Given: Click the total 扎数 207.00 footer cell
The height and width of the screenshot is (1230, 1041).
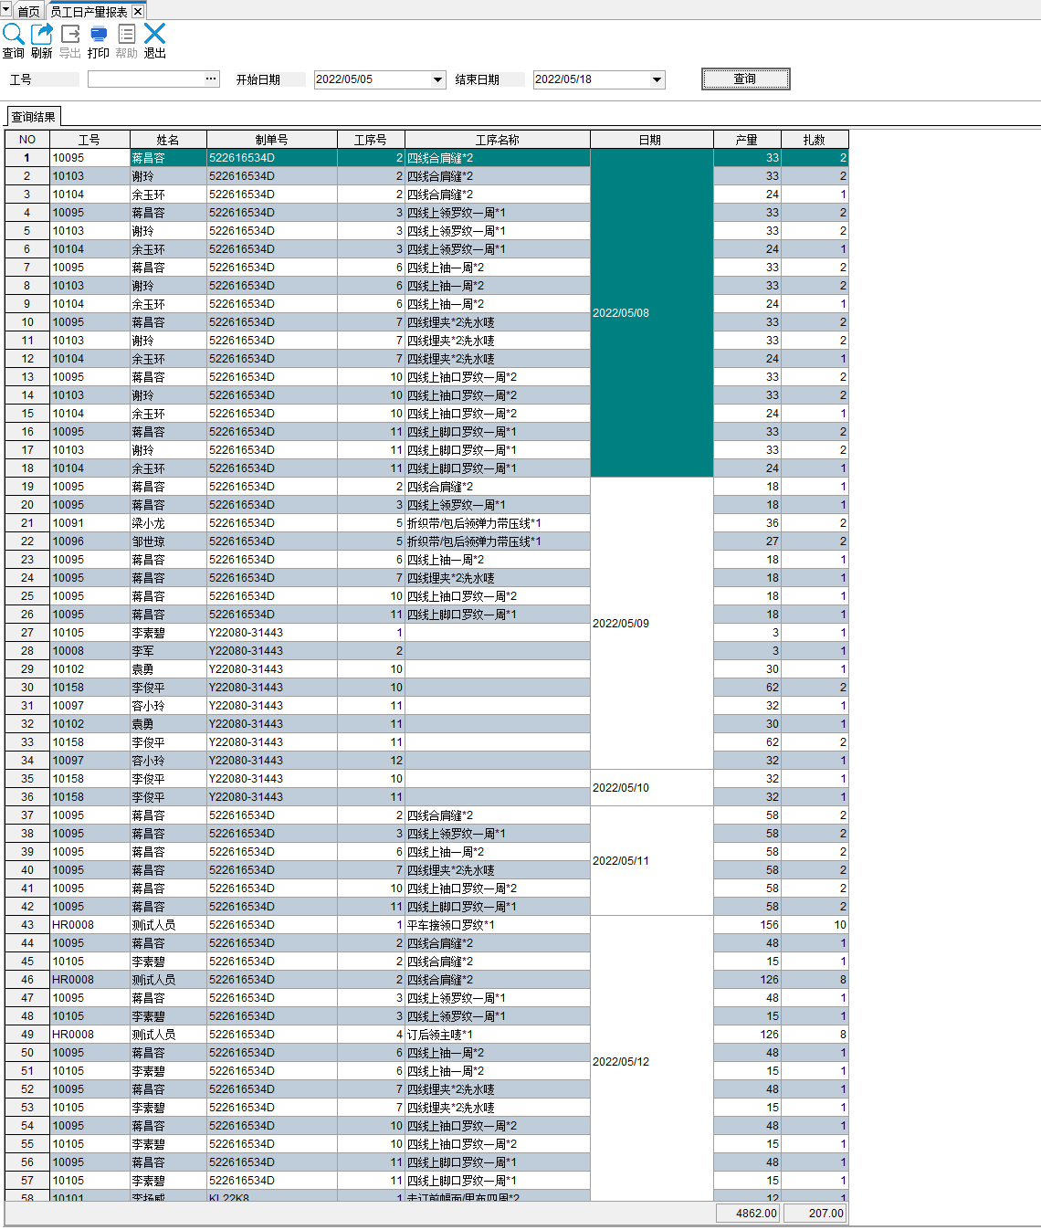Looking at the screenshot, I should (815, 1214).
